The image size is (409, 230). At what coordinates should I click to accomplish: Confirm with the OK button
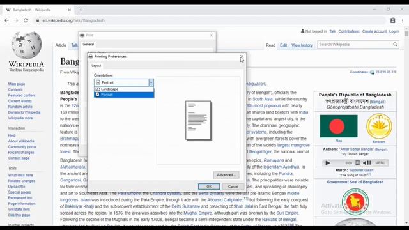pos(209,187)
